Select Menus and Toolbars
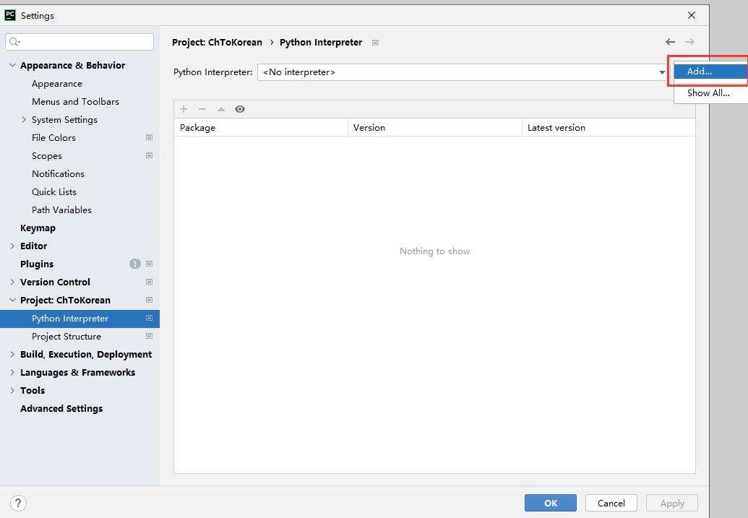The height and width of the screenshot is (518, 748). pos(75,102)
